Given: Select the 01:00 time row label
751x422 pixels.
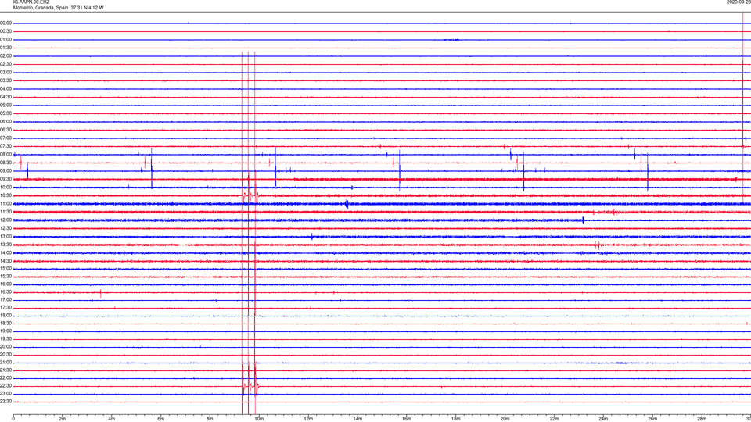Looking at the screenshot, I should (5, 39).
